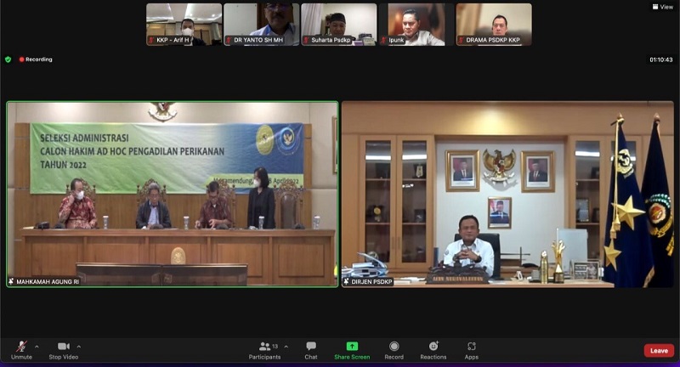Click the 'Participants' label text
The width and height of the screenshot is (680, 367).
(x=264, y=357)
